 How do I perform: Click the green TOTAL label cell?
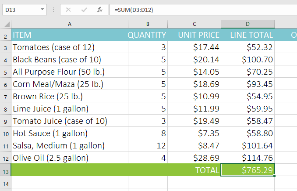tap(194, 169)
